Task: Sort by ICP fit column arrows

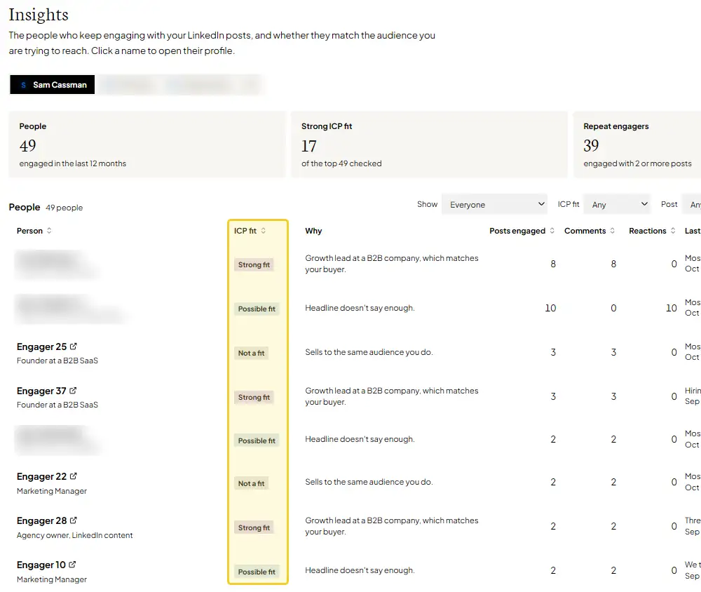Action: point(264,231)
